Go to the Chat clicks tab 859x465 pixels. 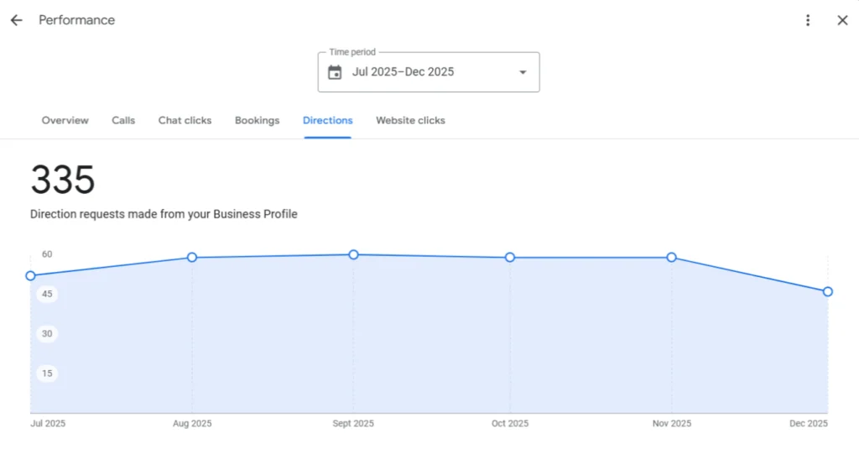[x=185, y=121]
